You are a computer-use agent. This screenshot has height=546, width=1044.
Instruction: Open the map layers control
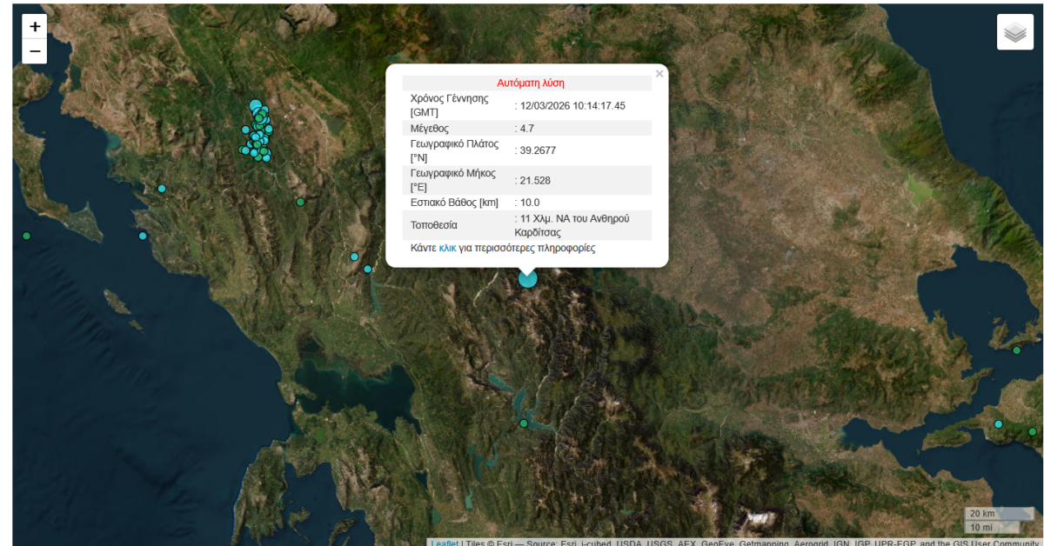point(1014,32)
